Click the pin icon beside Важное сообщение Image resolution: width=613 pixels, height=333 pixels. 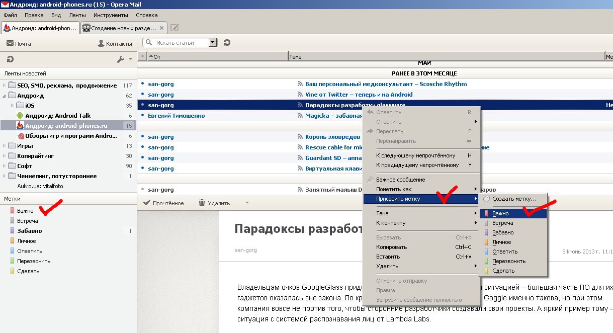(370, 180)
